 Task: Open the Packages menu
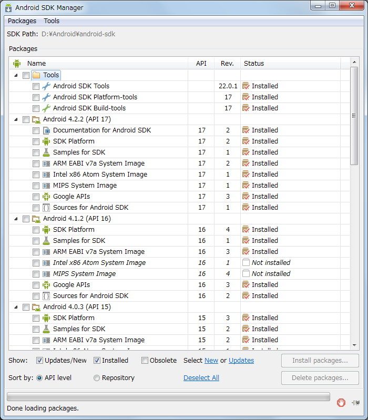click(x=22, y=21)
